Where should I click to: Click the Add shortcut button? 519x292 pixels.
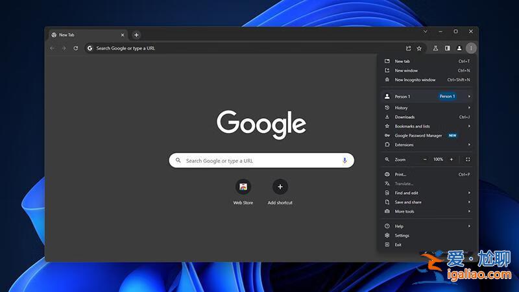click(280, 187)
